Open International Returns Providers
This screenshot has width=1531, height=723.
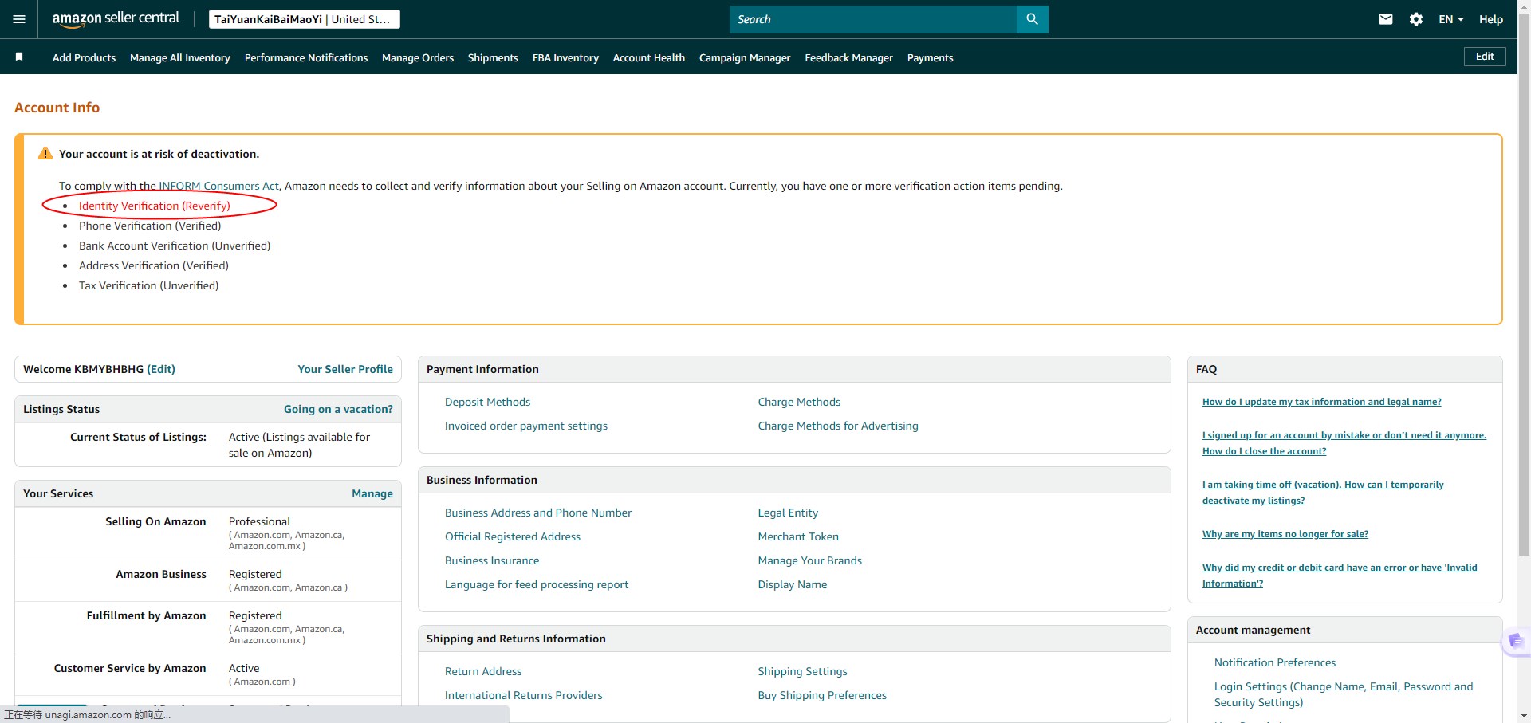524,695
